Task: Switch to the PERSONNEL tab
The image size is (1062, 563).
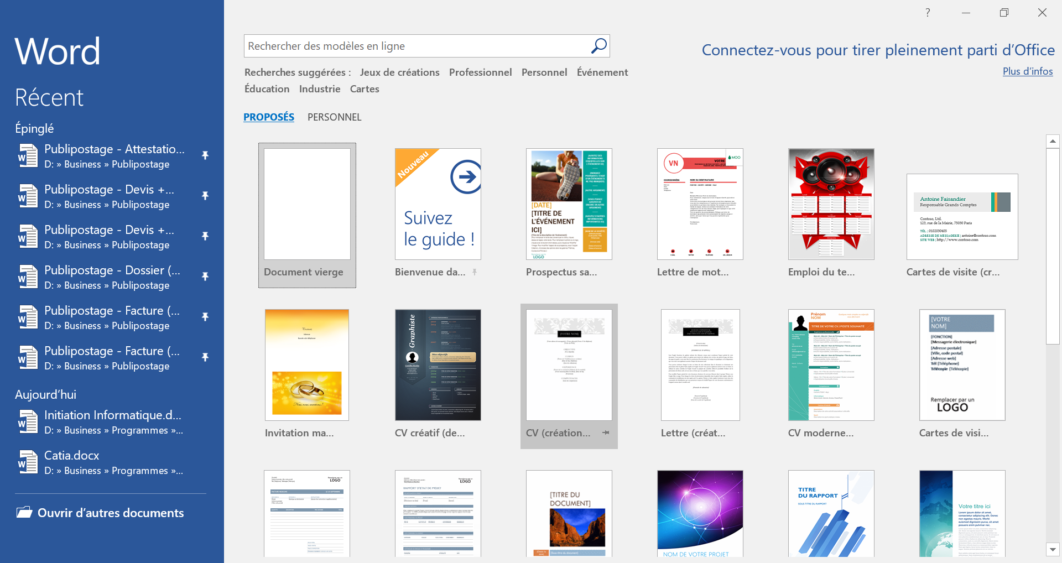Action: click(334, 117)
